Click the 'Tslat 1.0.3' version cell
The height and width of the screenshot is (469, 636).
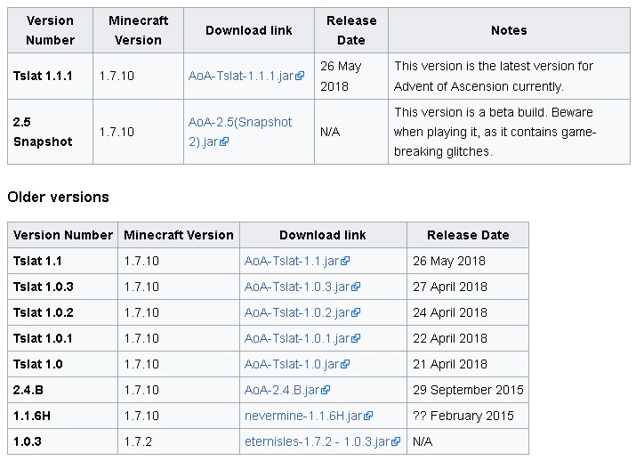point(63,287)
